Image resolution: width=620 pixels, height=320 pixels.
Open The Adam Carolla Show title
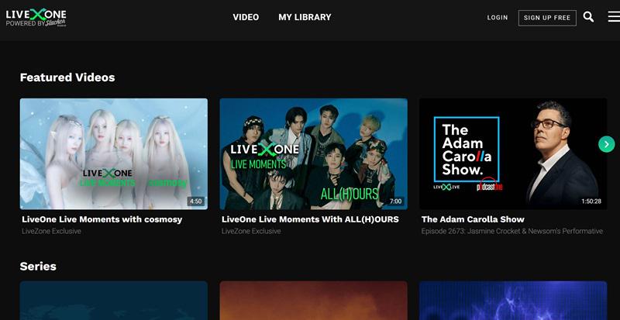(x=473, y=219)
